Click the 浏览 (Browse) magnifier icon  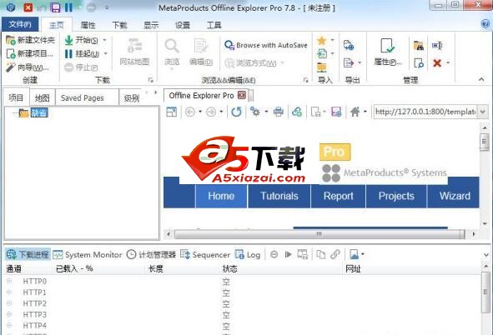tap(172, 47)
